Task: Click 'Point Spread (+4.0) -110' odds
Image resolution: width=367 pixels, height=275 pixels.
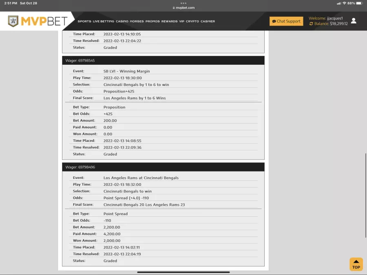Action: 126,198
